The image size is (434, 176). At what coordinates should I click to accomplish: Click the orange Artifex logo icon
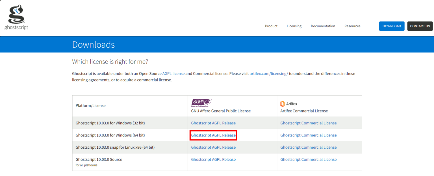pyautogui.click(x=283, y=104)
